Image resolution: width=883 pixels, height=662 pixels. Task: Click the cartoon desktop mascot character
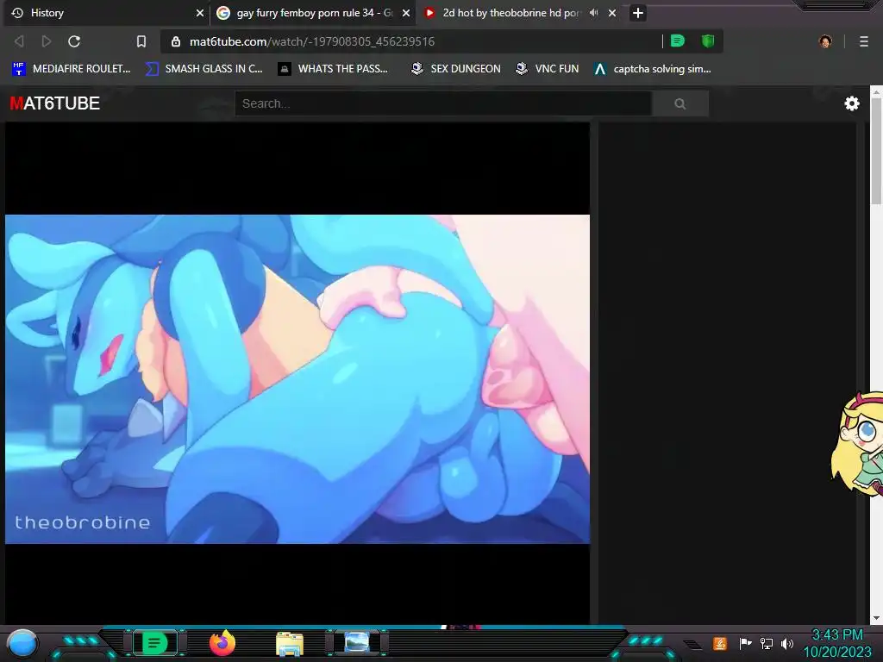coord(857,444)
